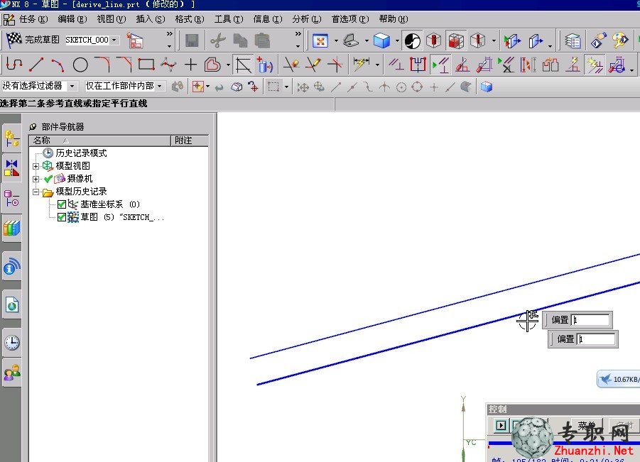Expand the 摄像机 tree node
Screen dimensions: 640x462
36,179
